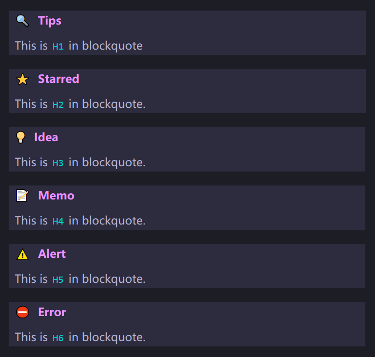
Task: Click the H2 inline code tag
Action: click(x=58, y=105)
